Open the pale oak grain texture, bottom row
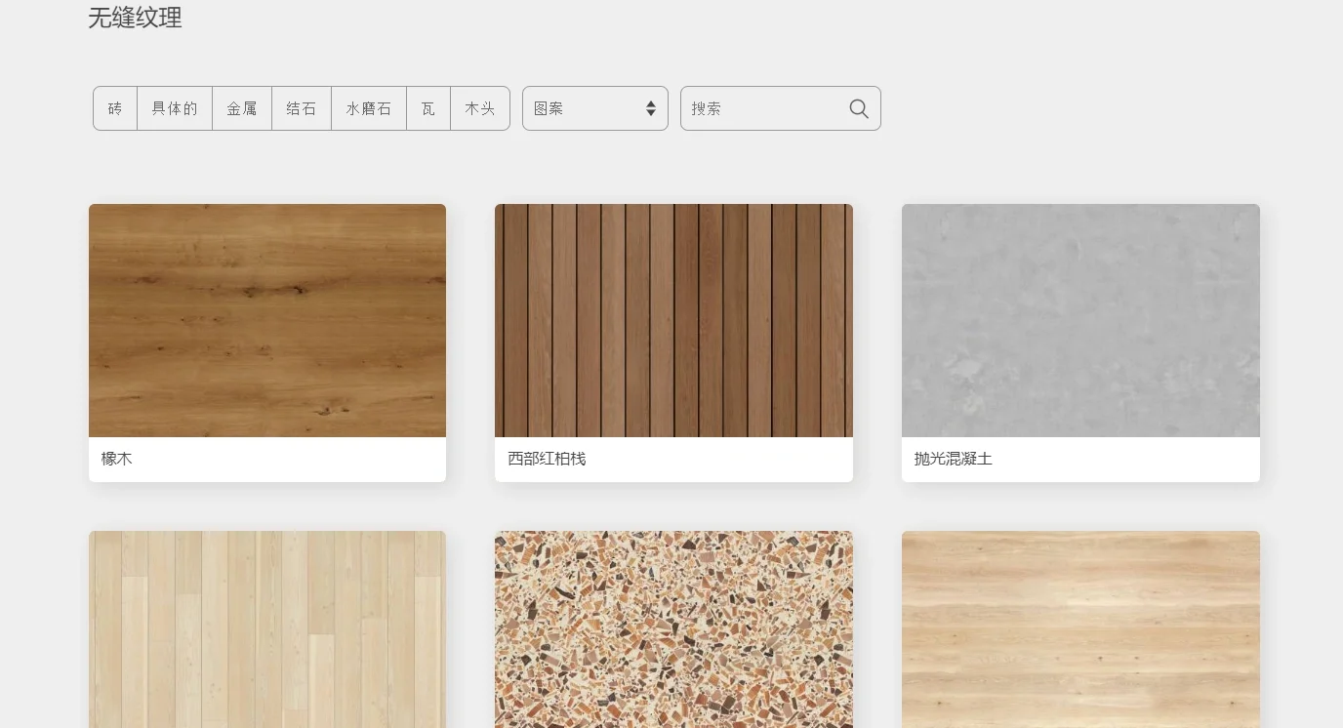The width and height of the screenshot is (1343, 728). pos(1080,629)
